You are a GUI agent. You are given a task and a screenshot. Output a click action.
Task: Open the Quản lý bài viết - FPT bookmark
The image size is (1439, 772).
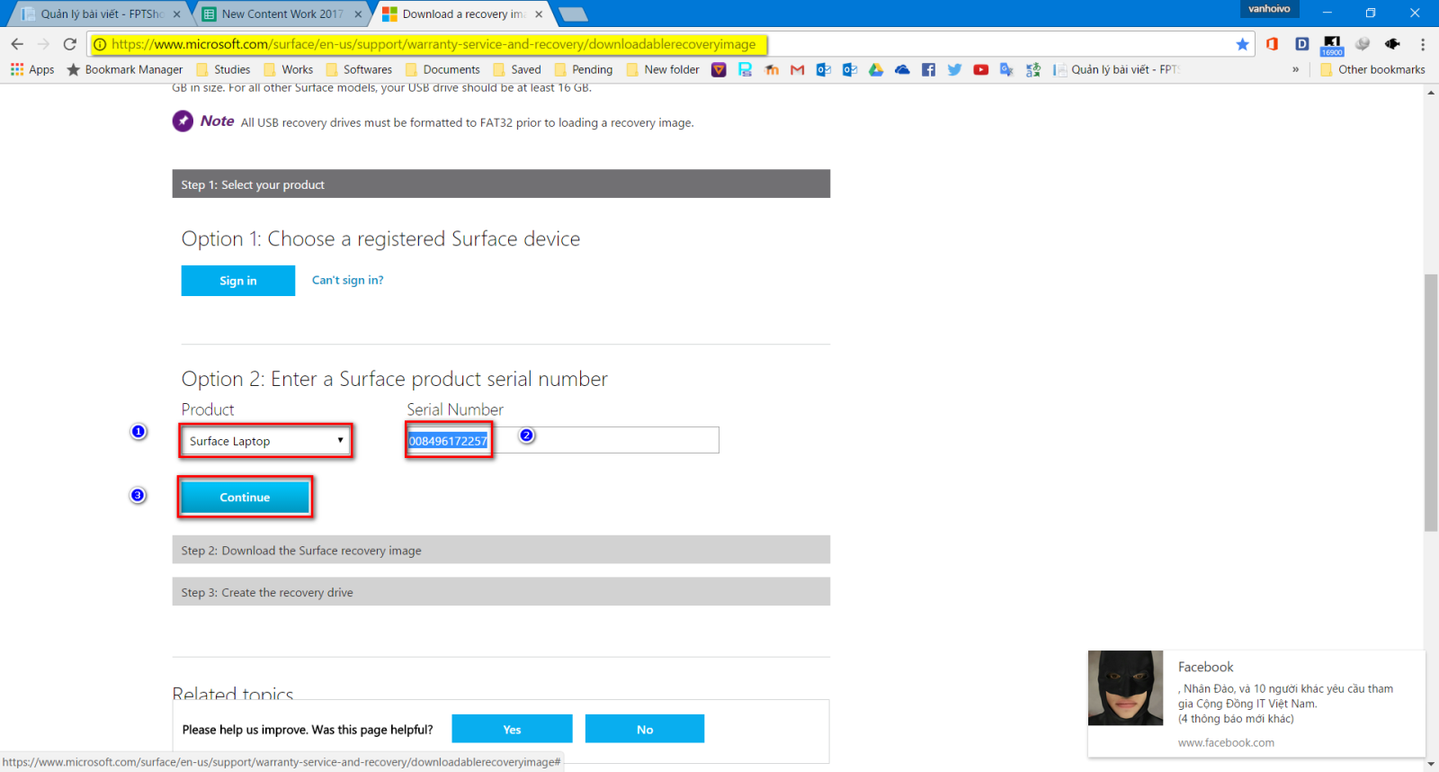point(1116,69)
